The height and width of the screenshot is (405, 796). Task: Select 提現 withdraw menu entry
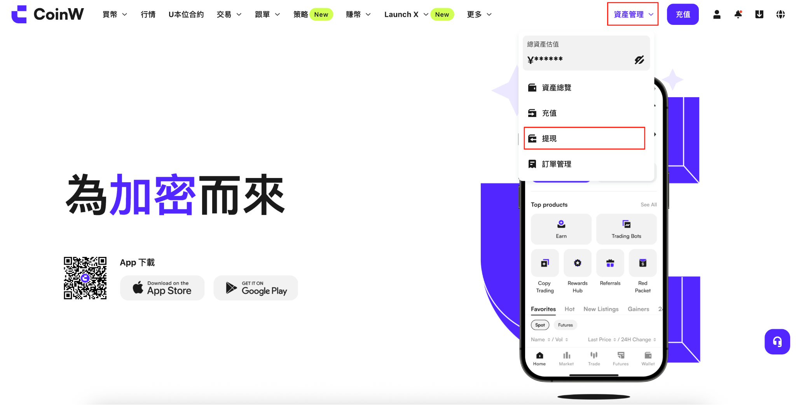(585, 138)
